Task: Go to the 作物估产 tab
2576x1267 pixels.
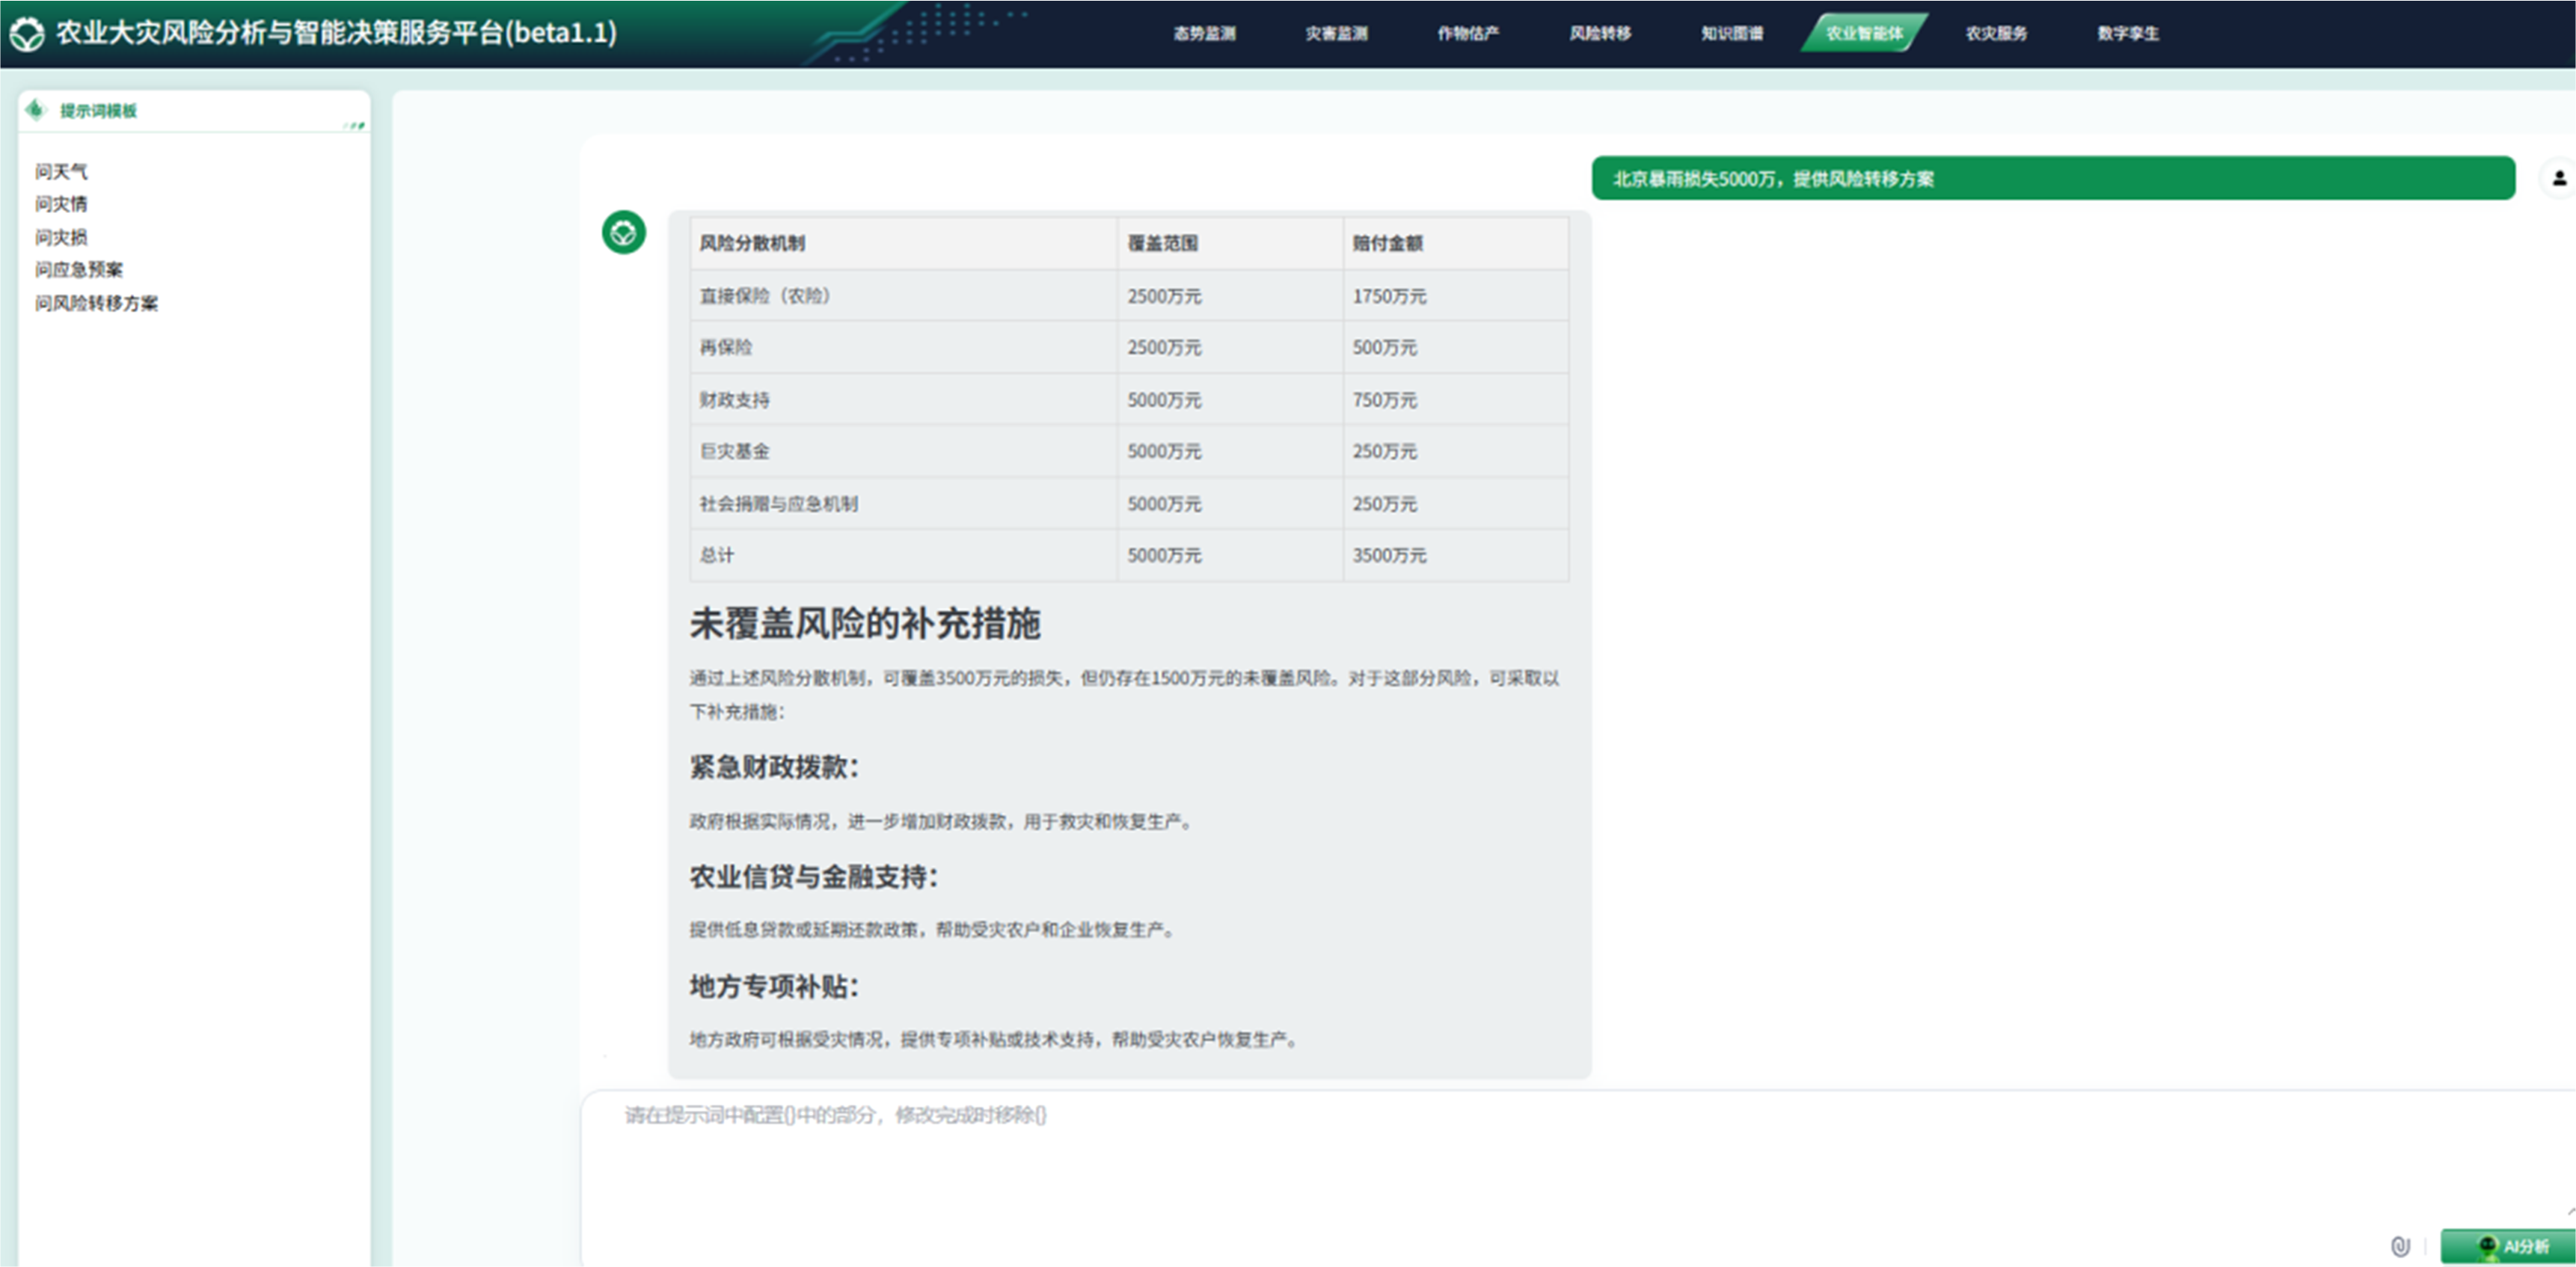Action: (x=1468, y=34)
